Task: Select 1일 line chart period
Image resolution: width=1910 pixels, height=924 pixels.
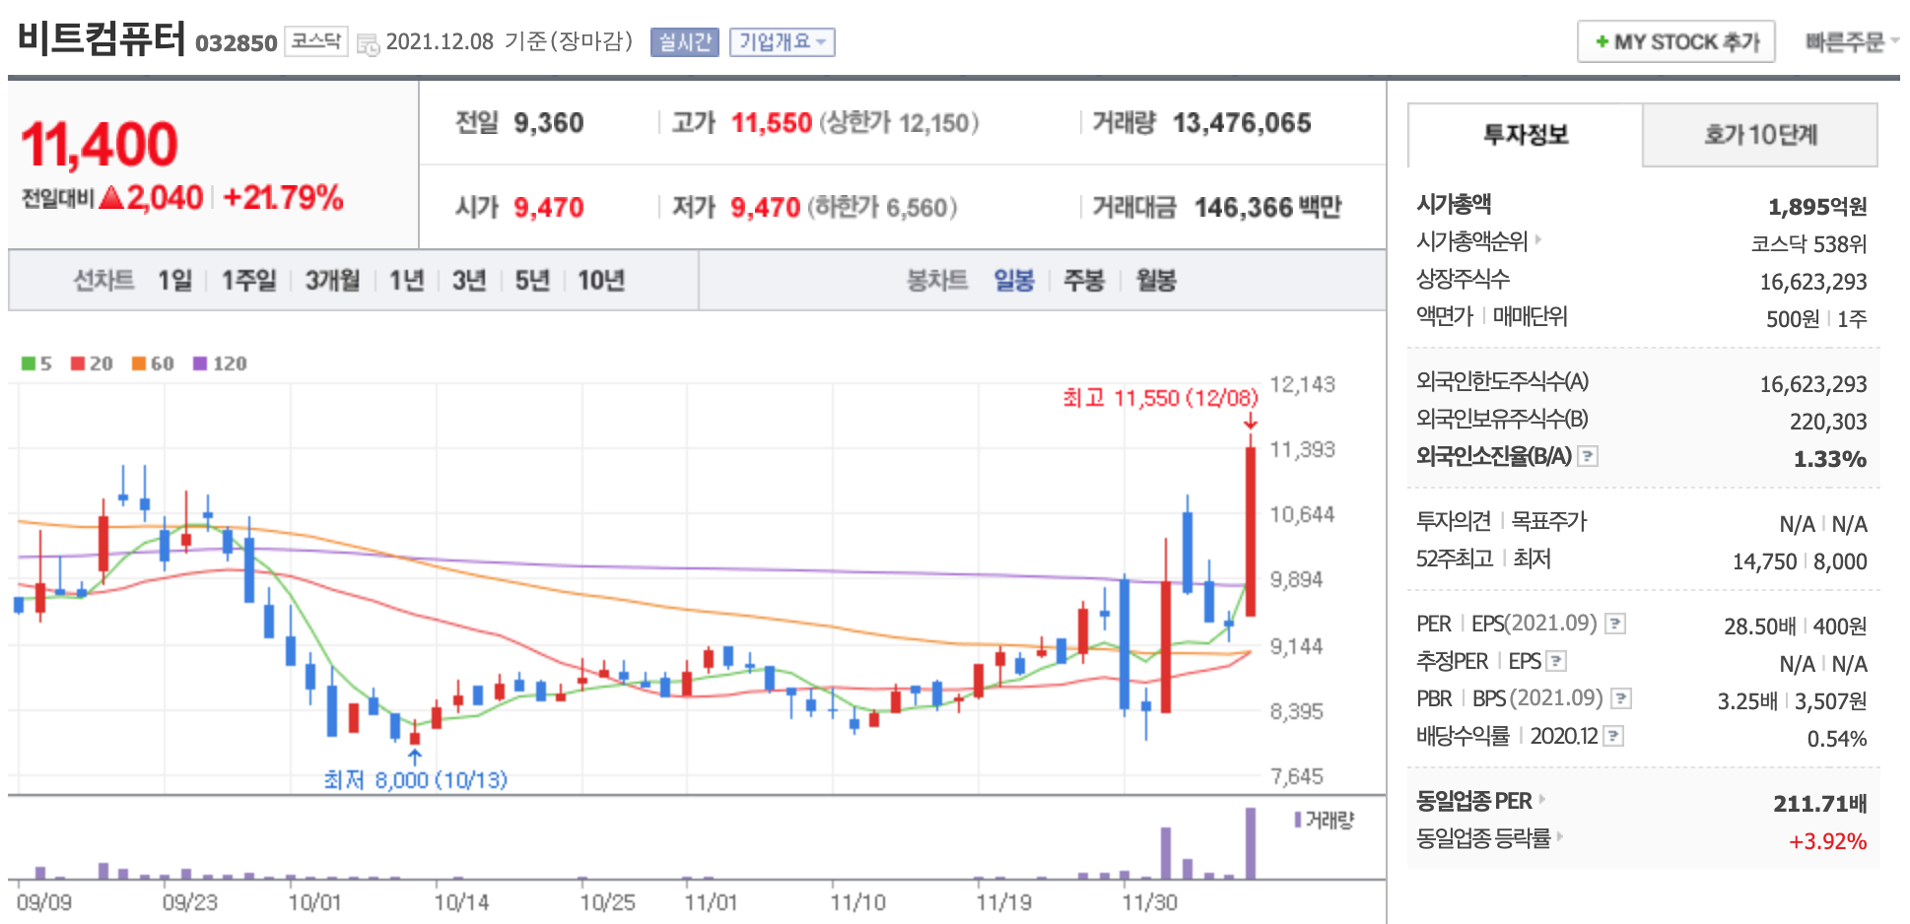Action: point(174,281)
